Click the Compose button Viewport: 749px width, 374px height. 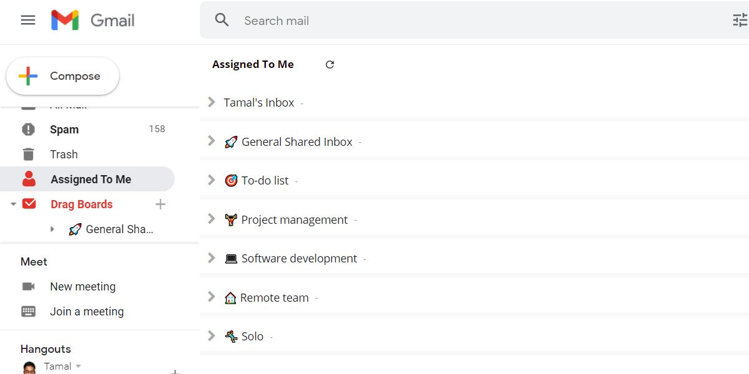pyautogui.click(x=62, y=76)
